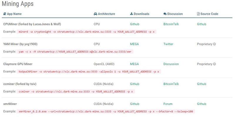Open ccminer Github download link
The height and width of the screenshot is (117, 235).
[x=135, y=84]
